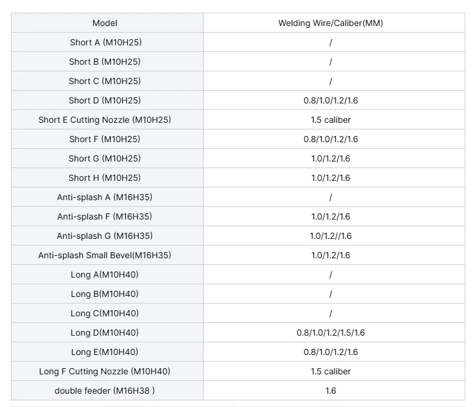This screenshot has height=407, width=475.
Task: Select Short E Cutting Nozzle (M10H25) cell
Action: 107,120
